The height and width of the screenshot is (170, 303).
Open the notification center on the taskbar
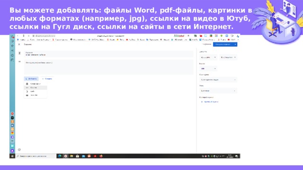[x=237, y=156]
